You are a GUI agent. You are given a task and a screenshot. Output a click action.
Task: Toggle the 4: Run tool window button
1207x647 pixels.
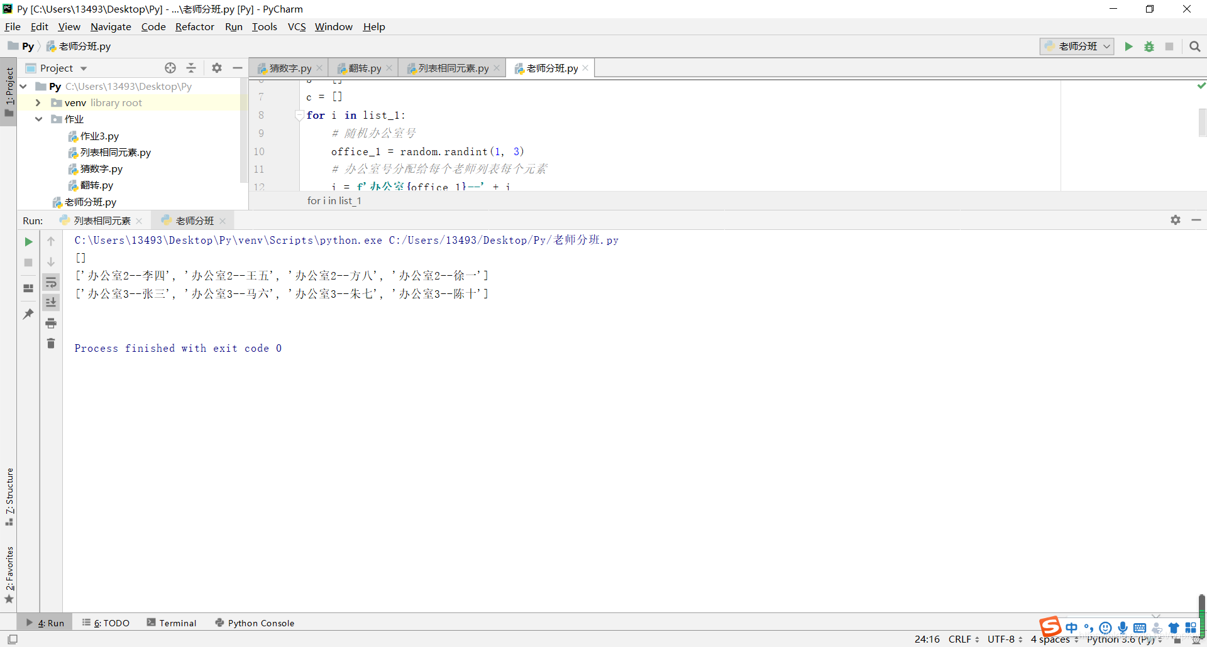(45, 623)
